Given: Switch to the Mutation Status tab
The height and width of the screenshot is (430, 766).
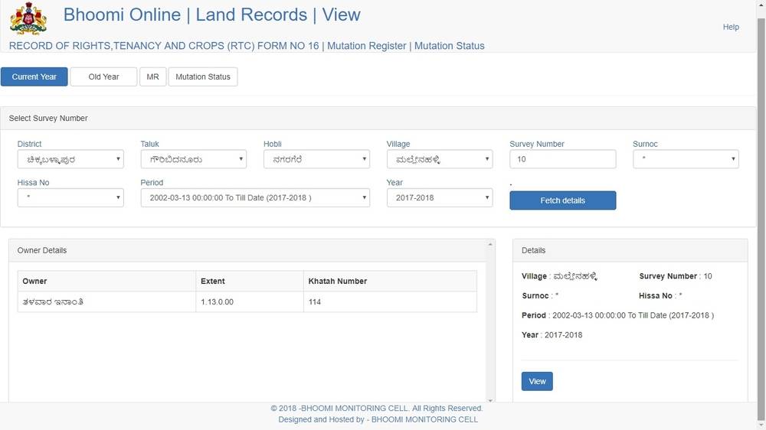Looking at the screenshot, I should coord(203,77).
